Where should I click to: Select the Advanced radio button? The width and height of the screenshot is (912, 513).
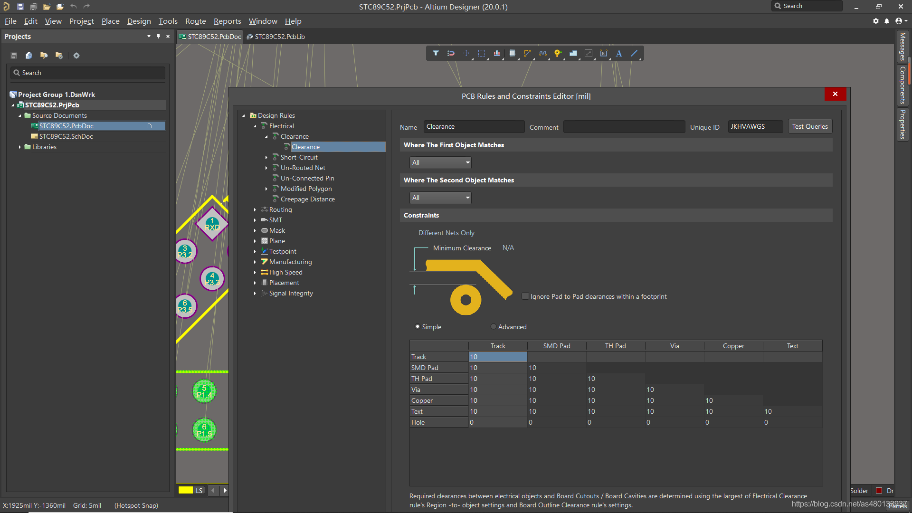[494, 327]
